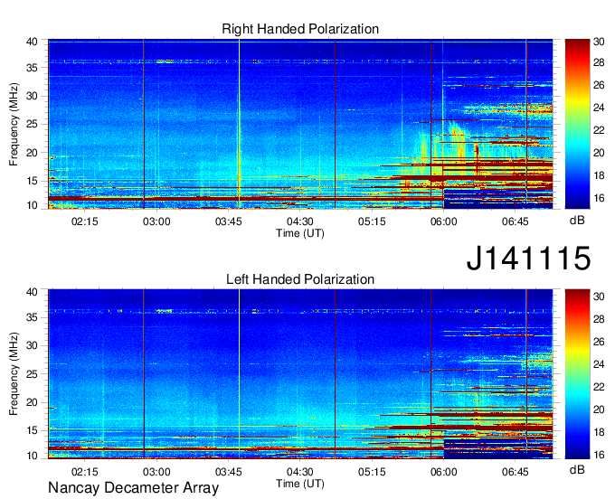Screen dimensions: 615x499
Task: Click the dB unit label of Left Handed colorbar
Action: (x=577, y=469)
